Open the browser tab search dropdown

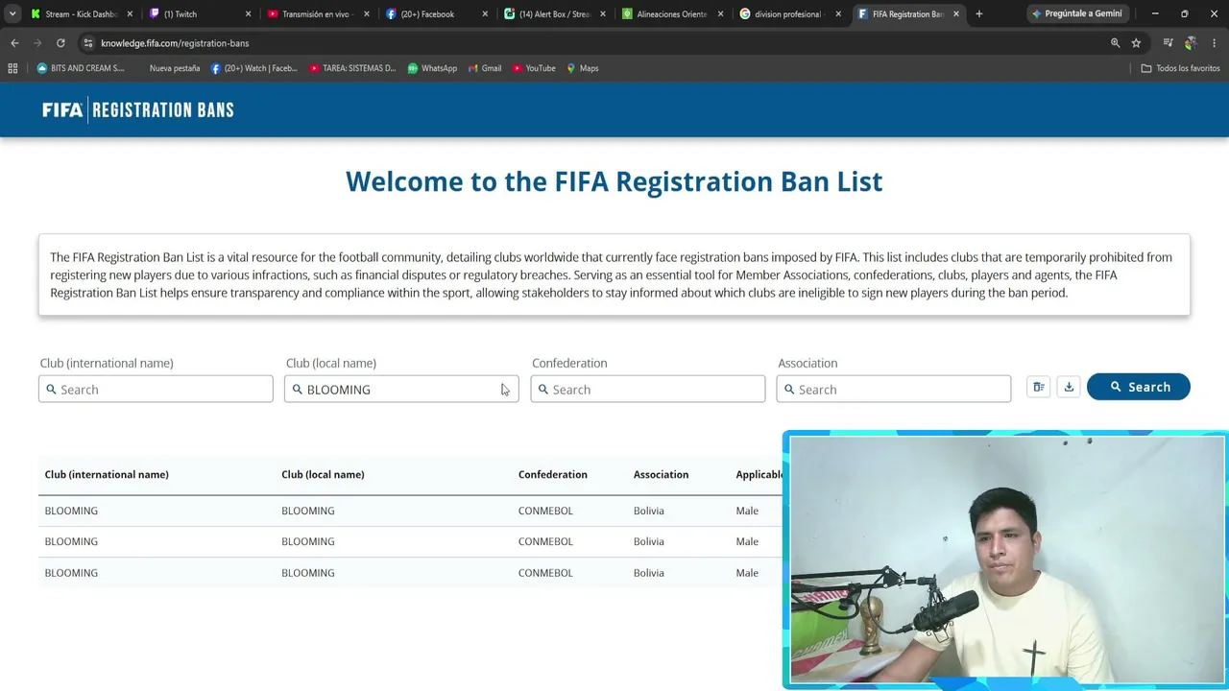point(12,13)
